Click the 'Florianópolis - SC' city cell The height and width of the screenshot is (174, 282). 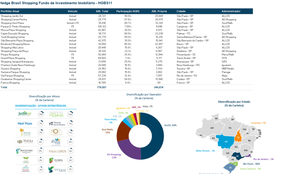186,54
